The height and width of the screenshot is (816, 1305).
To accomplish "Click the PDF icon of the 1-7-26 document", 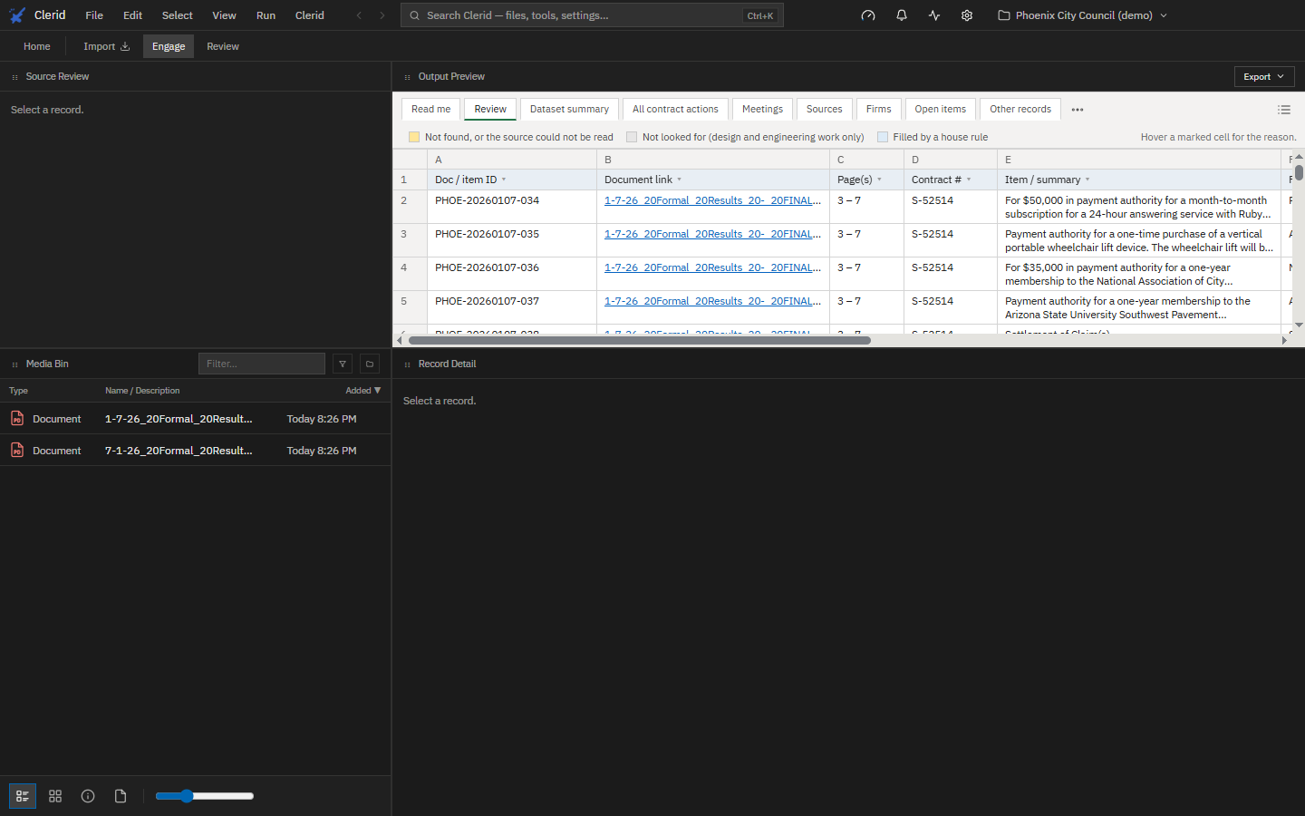I will click(x=17, y=418).
